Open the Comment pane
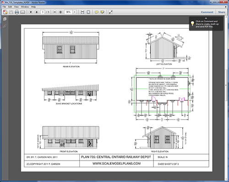 coord(207,12)
